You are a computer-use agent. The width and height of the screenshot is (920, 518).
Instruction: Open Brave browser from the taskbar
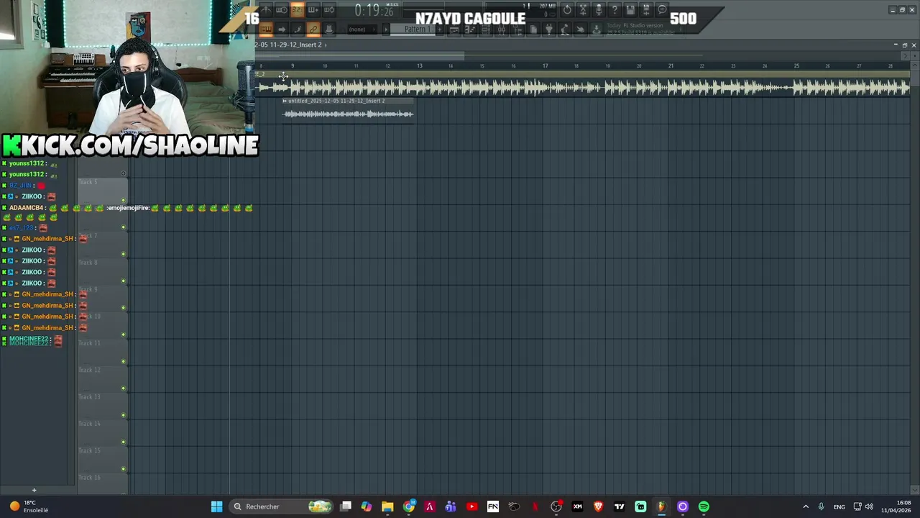[598, 506]
